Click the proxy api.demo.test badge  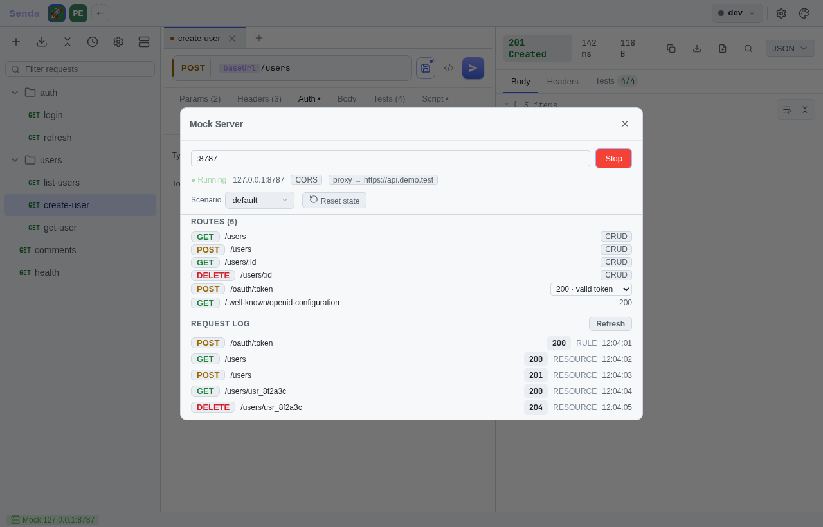tap(383, 180)
